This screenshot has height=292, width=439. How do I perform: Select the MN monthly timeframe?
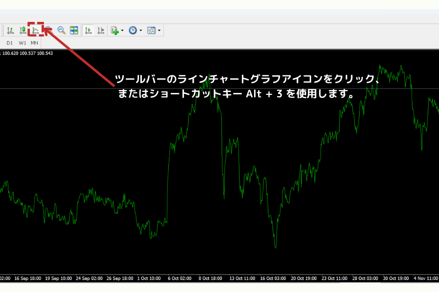tap(35, 43)
